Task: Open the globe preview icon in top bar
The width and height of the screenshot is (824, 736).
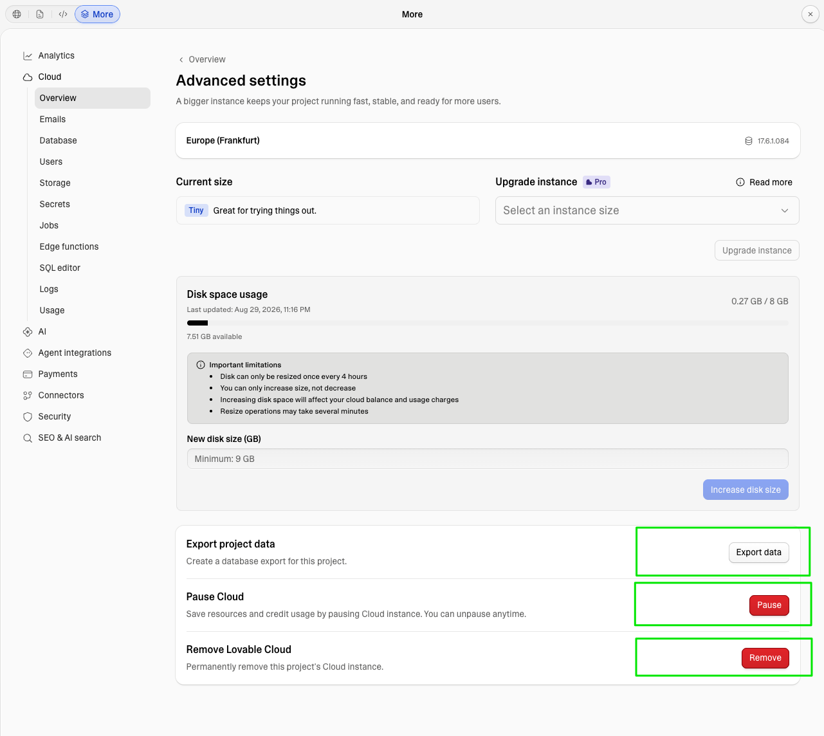Action: tap(17, 14)
